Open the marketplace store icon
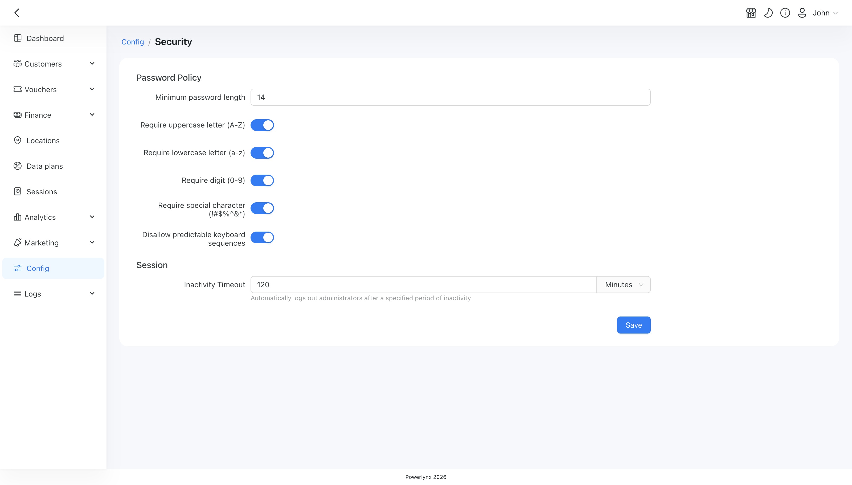Viewport: 852px width, 485px height. pos(751,13)
